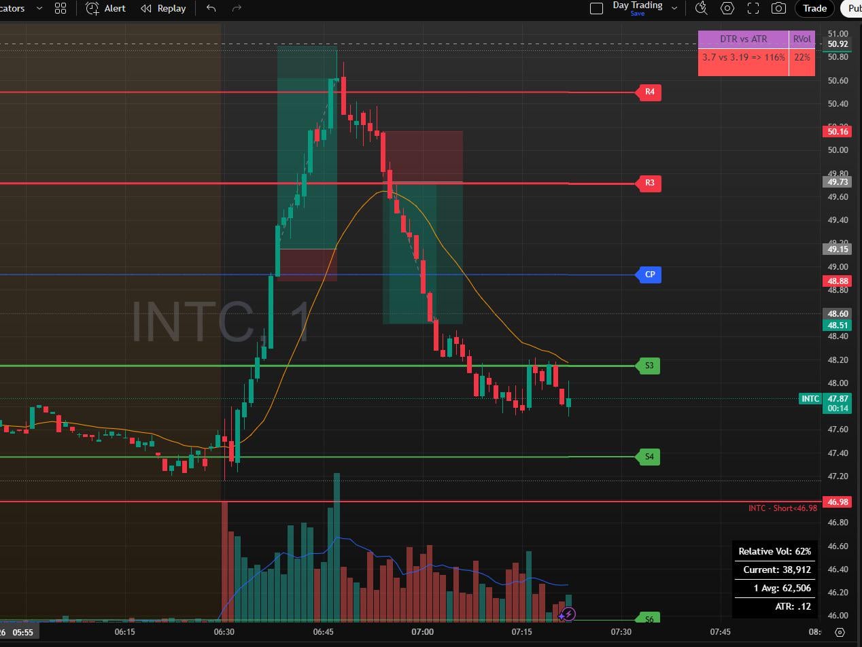
Task: Click the INTC Short<46.98 alert line label
Action: [782, 508]
